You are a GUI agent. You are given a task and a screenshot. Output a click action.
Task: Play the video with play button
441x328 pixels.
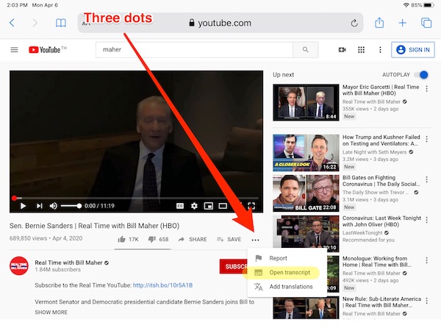23,206
